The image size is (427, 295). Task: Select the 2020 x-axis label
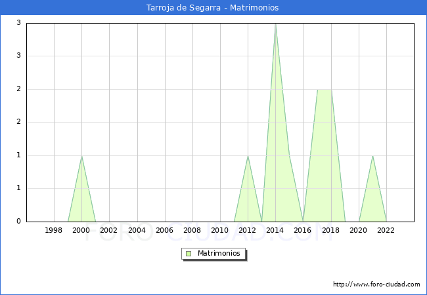pos(359,230)
